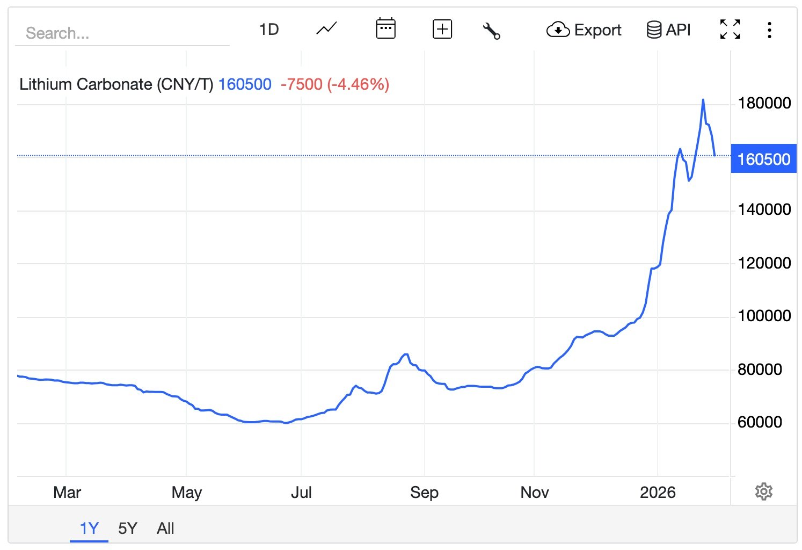Screen dimensions: 802x550
Task: Open the three-dot more options menu
Action: (769, 30)
